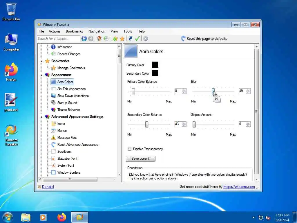Select Icons under Advanced Appearance Settings
297x223 pixels.
coord(61,124)
